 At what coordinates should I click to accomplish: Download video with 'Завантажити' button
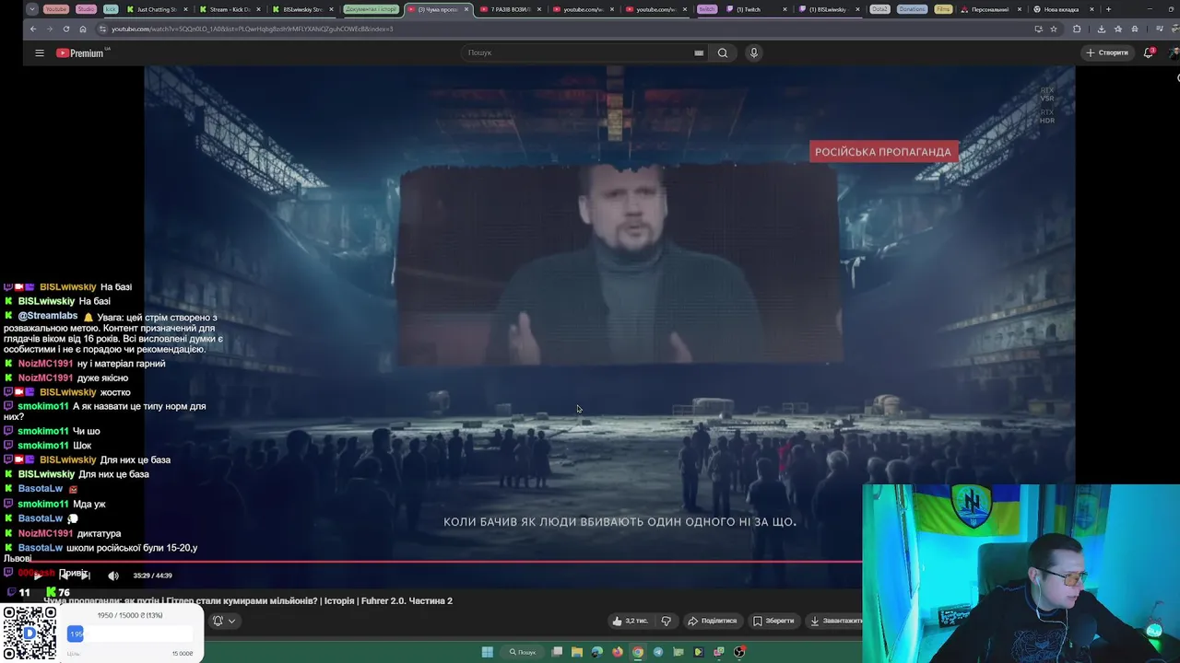click(835, 621)
